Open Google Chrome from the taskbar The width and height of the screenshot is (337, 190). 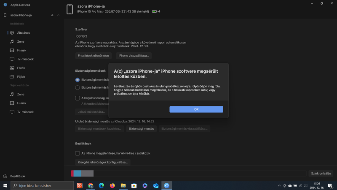tap(91, 185)
